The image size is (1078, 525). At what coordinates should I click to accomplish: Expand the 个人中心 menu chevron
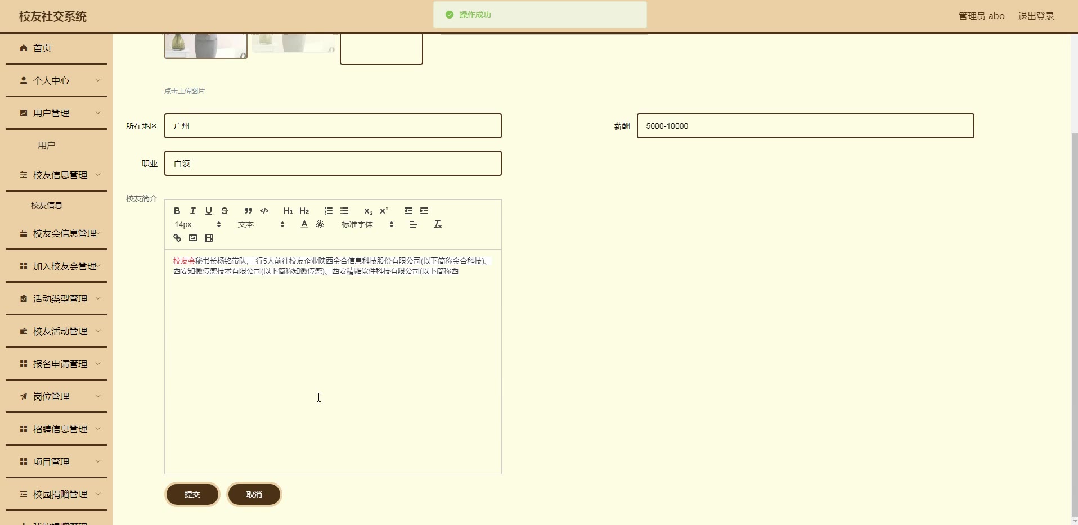tap(98, 80)
